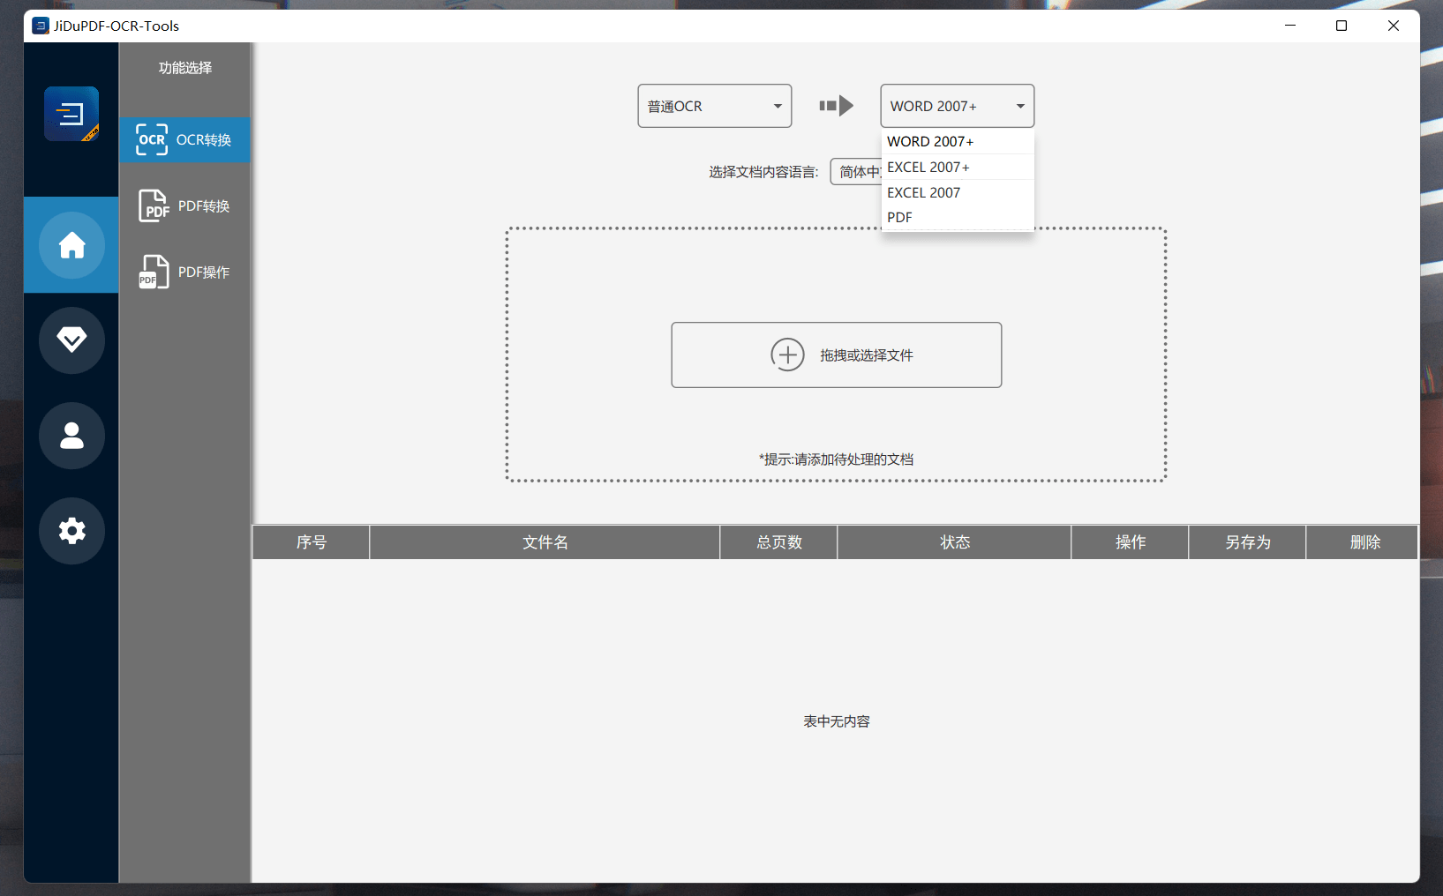This screenshot has height=896, width=1443.
Task: Click the 删除 column header
Action: [1364, 541]
